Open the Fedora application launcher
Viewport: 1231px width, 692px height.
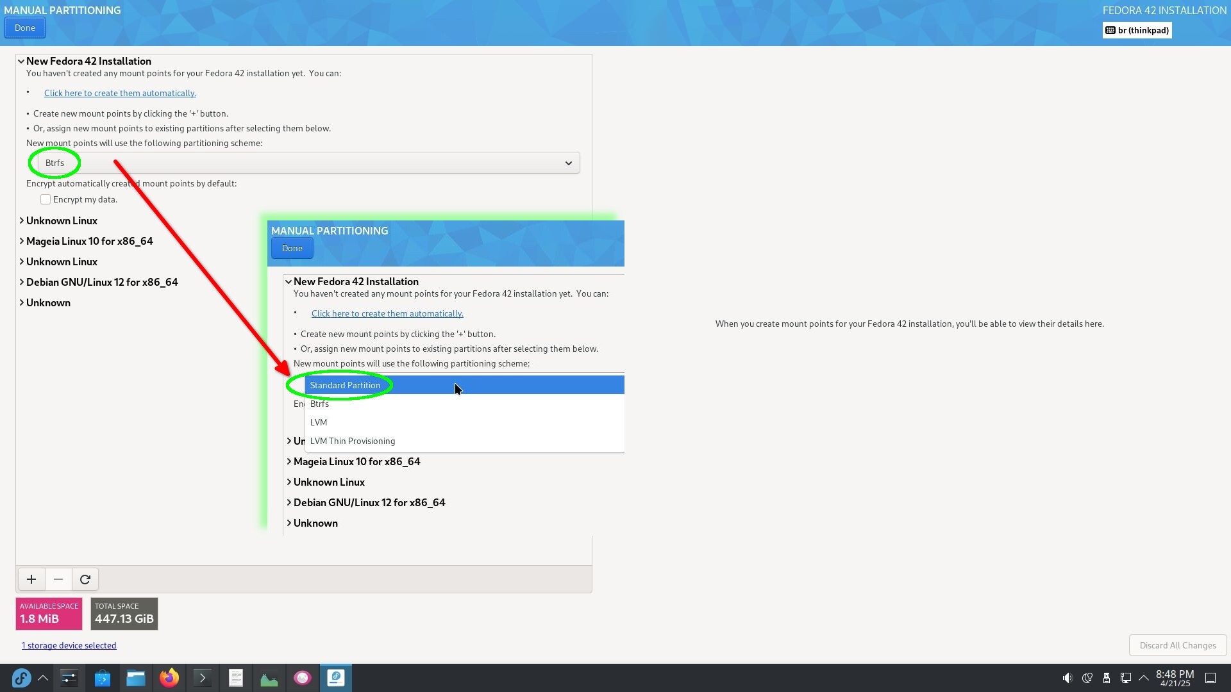(x=21, y=678)
